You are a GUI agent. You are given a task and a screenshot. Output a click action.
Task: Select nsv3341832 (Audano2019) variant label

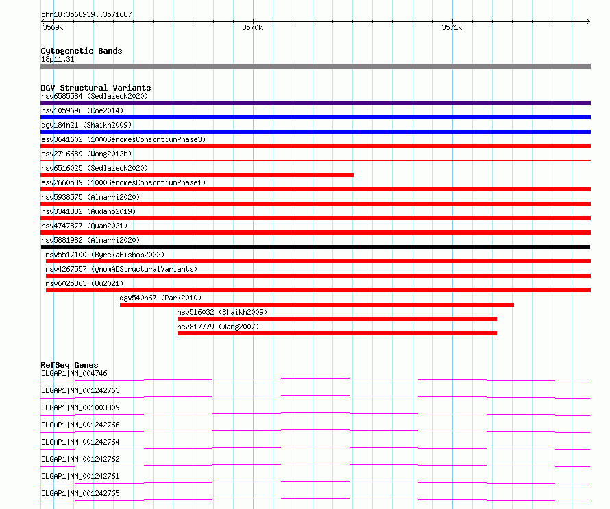[88, 211]
